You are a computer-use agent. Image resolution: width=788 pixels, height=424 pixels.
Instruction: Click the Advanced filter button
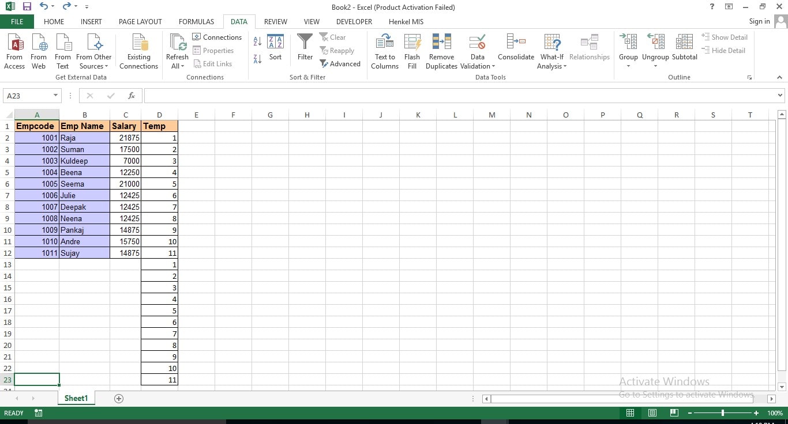pyautogui.click(x=340, y=64)
